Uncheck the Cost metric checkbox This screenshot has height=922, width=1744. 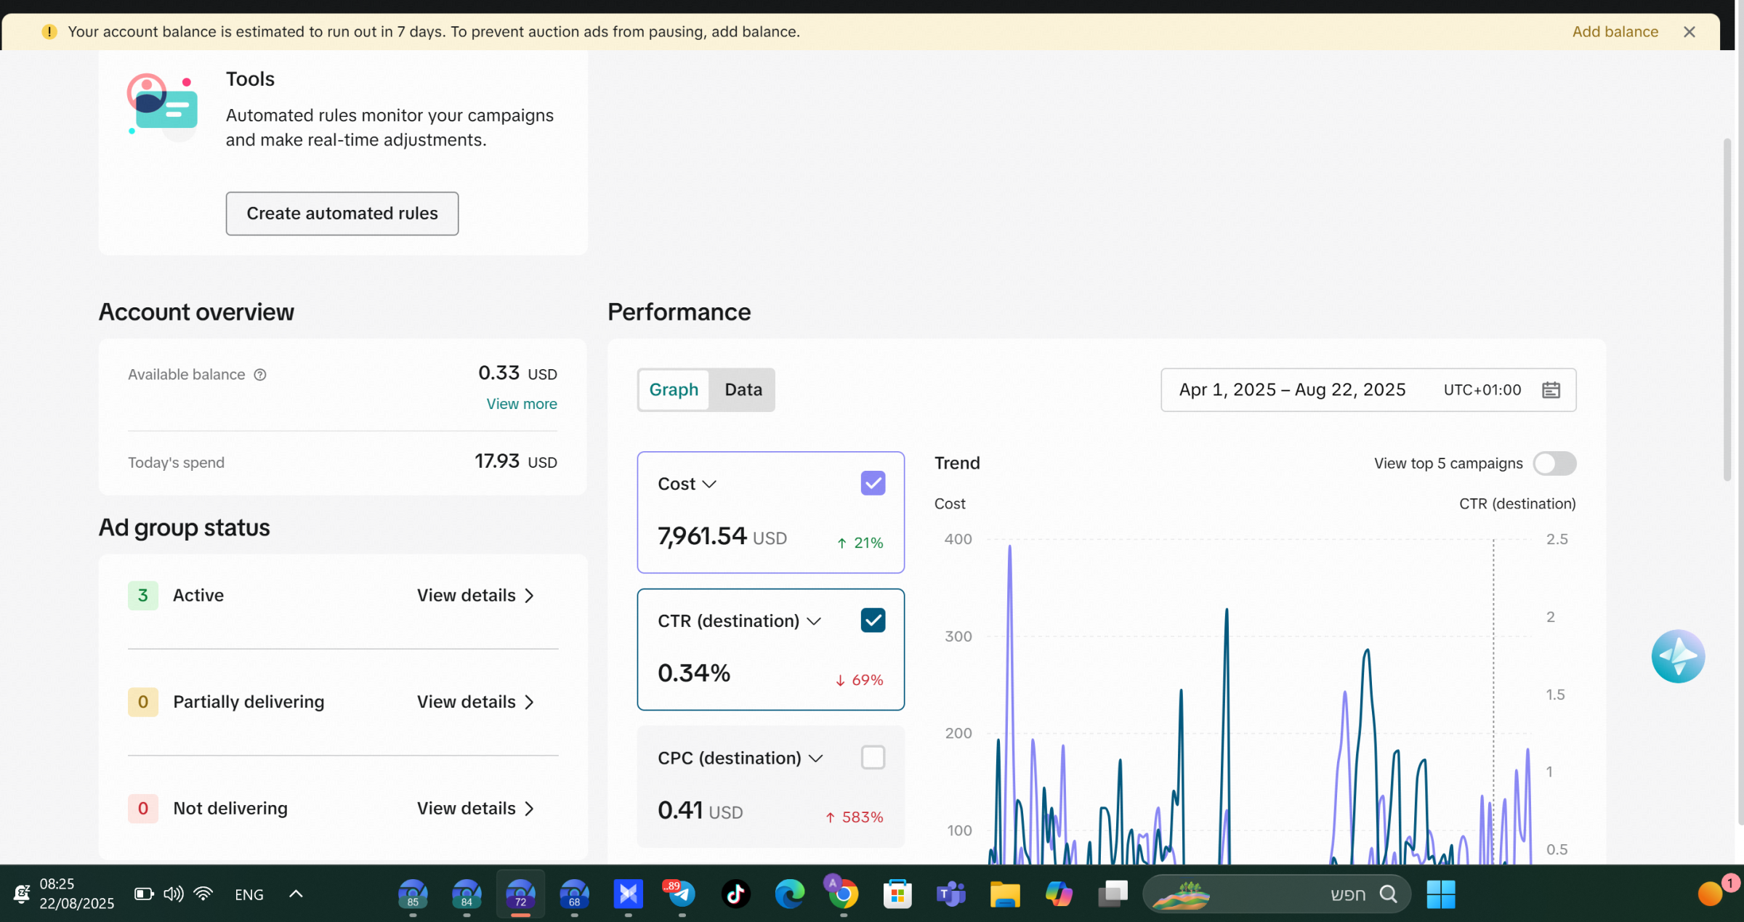pos(873,484)
